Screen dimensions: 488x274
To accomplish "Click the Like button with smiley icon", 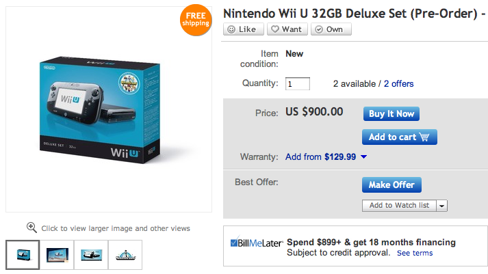I will coord(242,29).
